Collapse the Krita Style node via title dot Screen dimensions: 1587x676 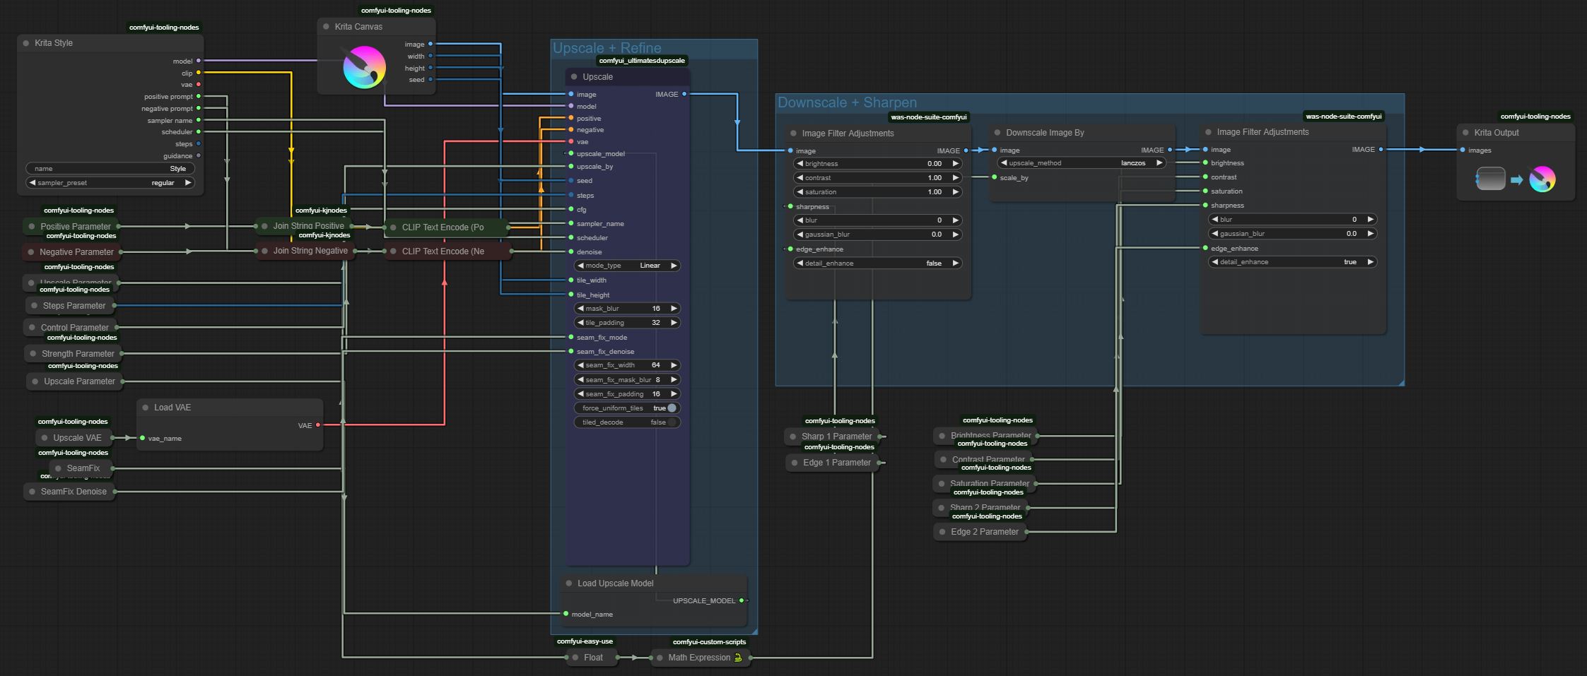click(x=26, y=43)
